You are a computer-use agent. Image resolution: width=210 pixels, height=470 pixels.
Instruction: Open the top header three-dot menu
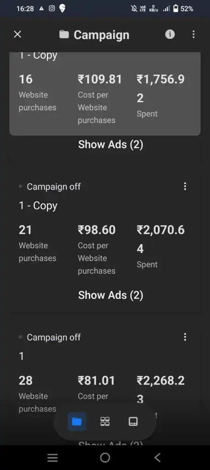(x=194, y=34)
